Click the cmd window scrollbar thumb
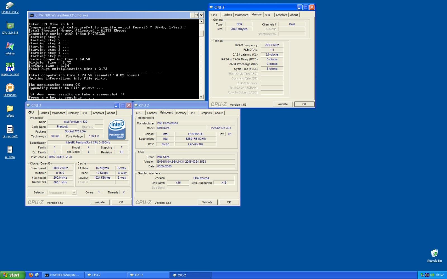Image resolution: width=447 pixels, height=279 pixels. point(201,33)
